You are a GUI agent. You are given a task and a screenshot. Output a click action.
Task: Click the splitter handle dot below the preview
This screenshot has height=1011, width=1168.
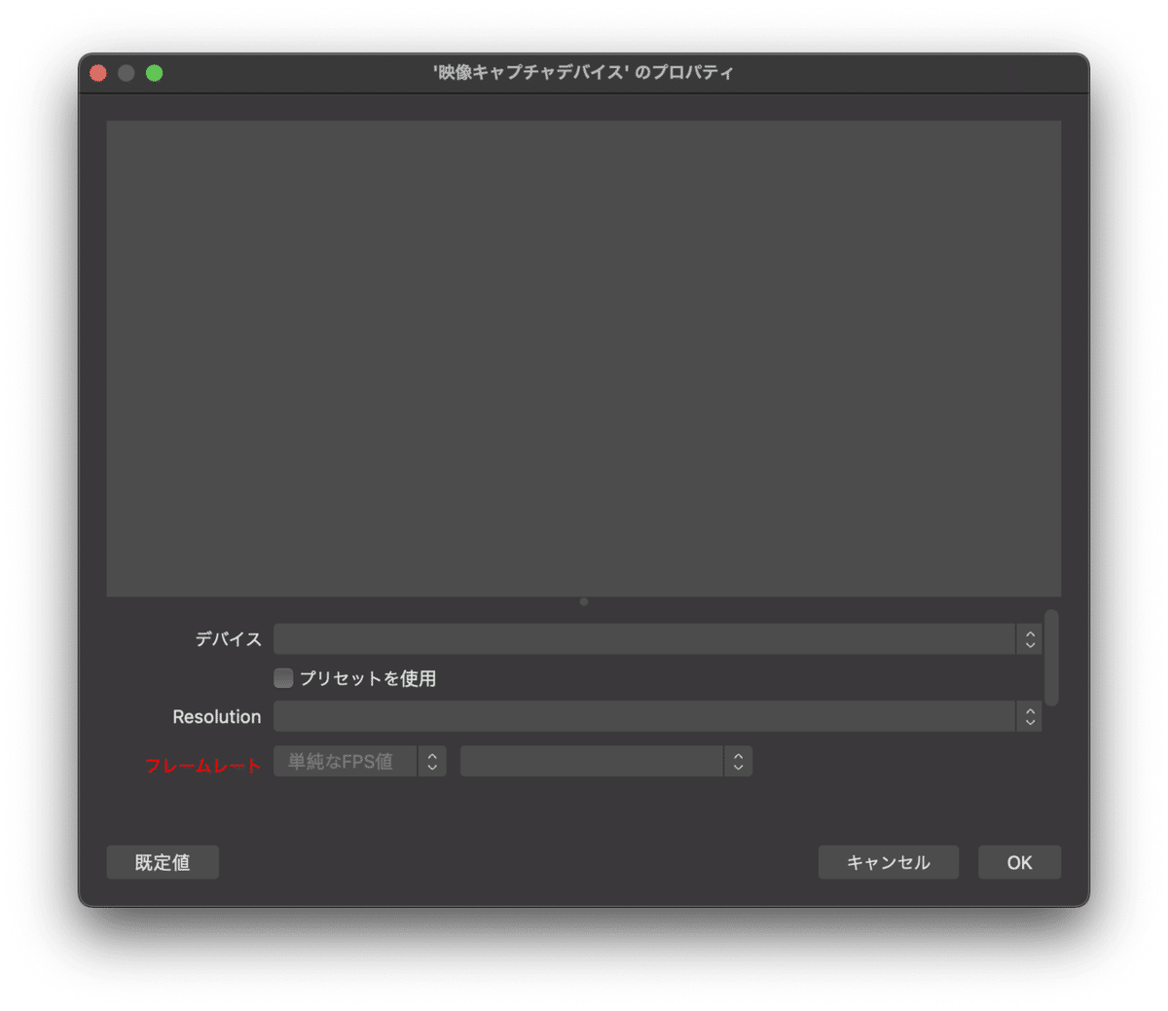[x=584, y=601]
